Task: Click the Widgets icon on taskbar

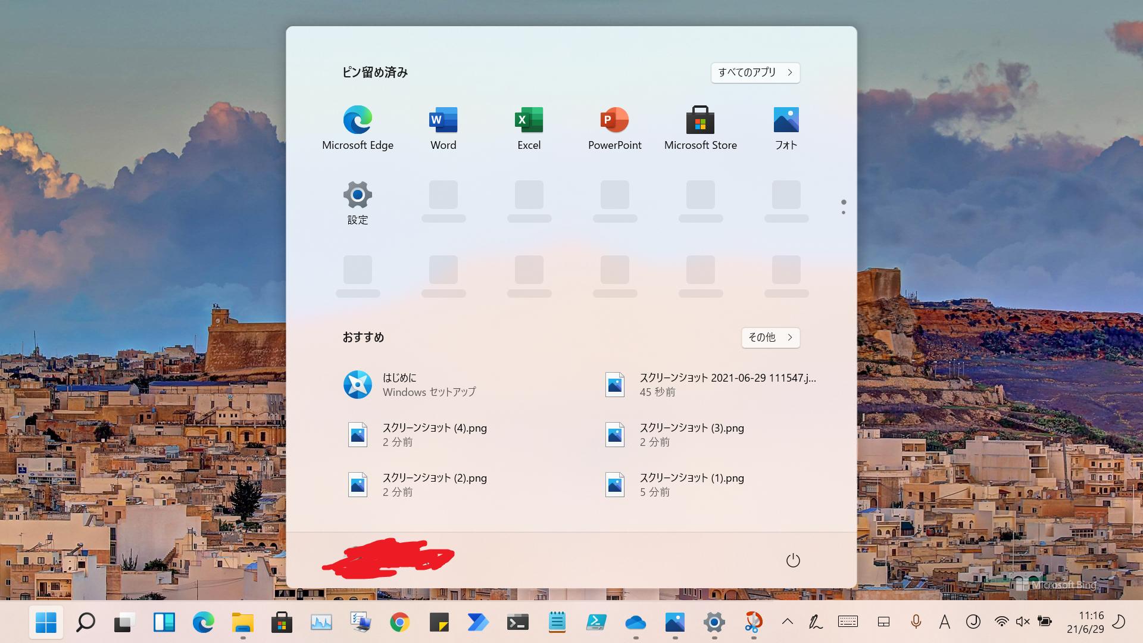Action: [164, 623]
